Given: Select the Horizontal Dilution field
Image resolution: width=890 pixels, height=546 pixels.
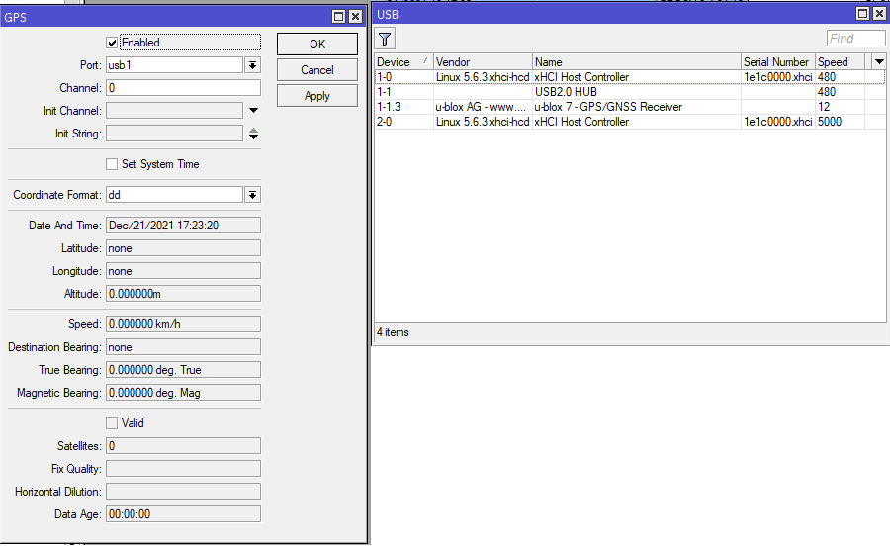Looking at the screenshot, I should [183, 491].
